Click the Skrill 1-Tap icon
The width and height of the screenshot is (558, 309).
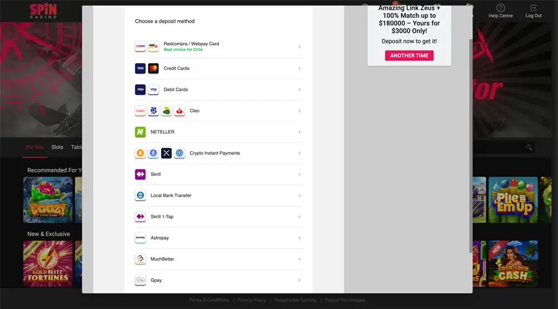140,217
